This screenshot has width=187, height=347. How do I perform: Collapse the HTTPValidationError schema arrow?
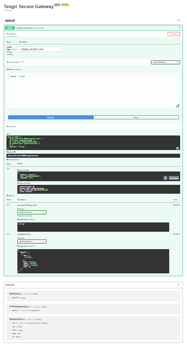[30, 307]
